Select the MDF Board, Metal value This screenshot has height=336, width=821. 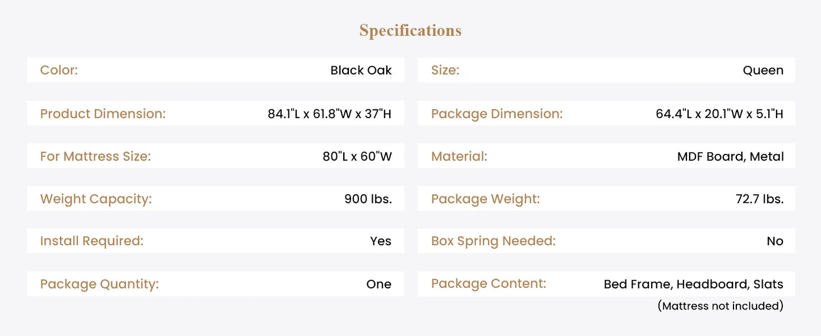pyautogui.click(x=730, y=157)
